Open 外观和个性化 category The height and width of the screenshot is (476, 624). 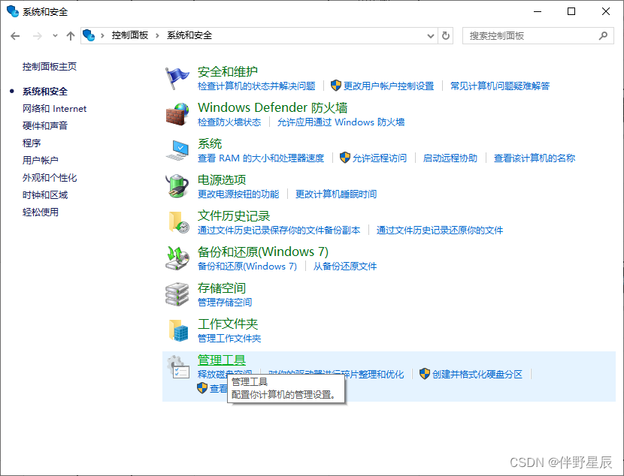(50, 178)
